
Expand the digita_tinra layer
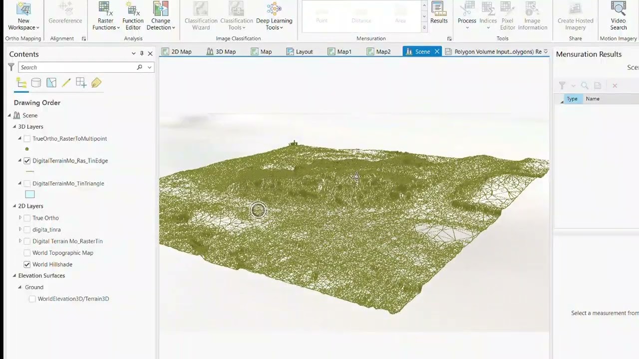point(20,229)
